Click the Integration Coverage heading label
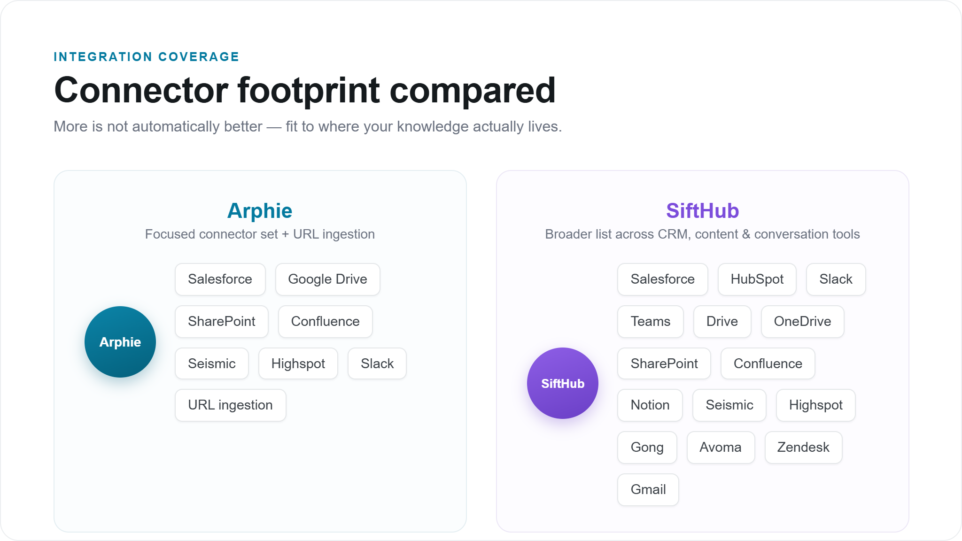The height and width of the screenshot is (541, 962). point(147,57)
